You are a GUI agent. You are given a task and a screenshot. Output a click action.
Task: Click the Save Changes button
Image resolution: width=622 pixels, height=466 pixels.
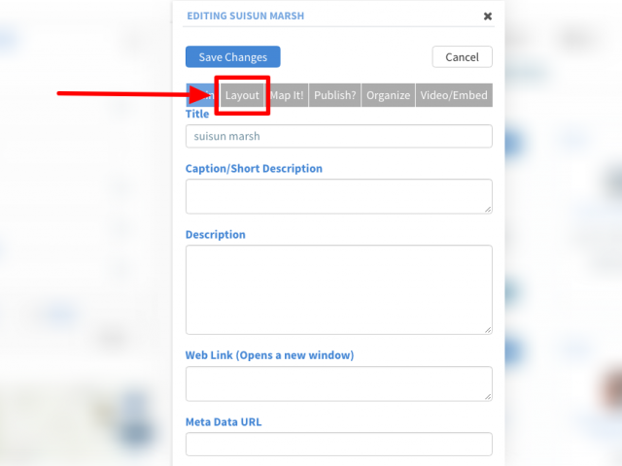pos(233,56)
